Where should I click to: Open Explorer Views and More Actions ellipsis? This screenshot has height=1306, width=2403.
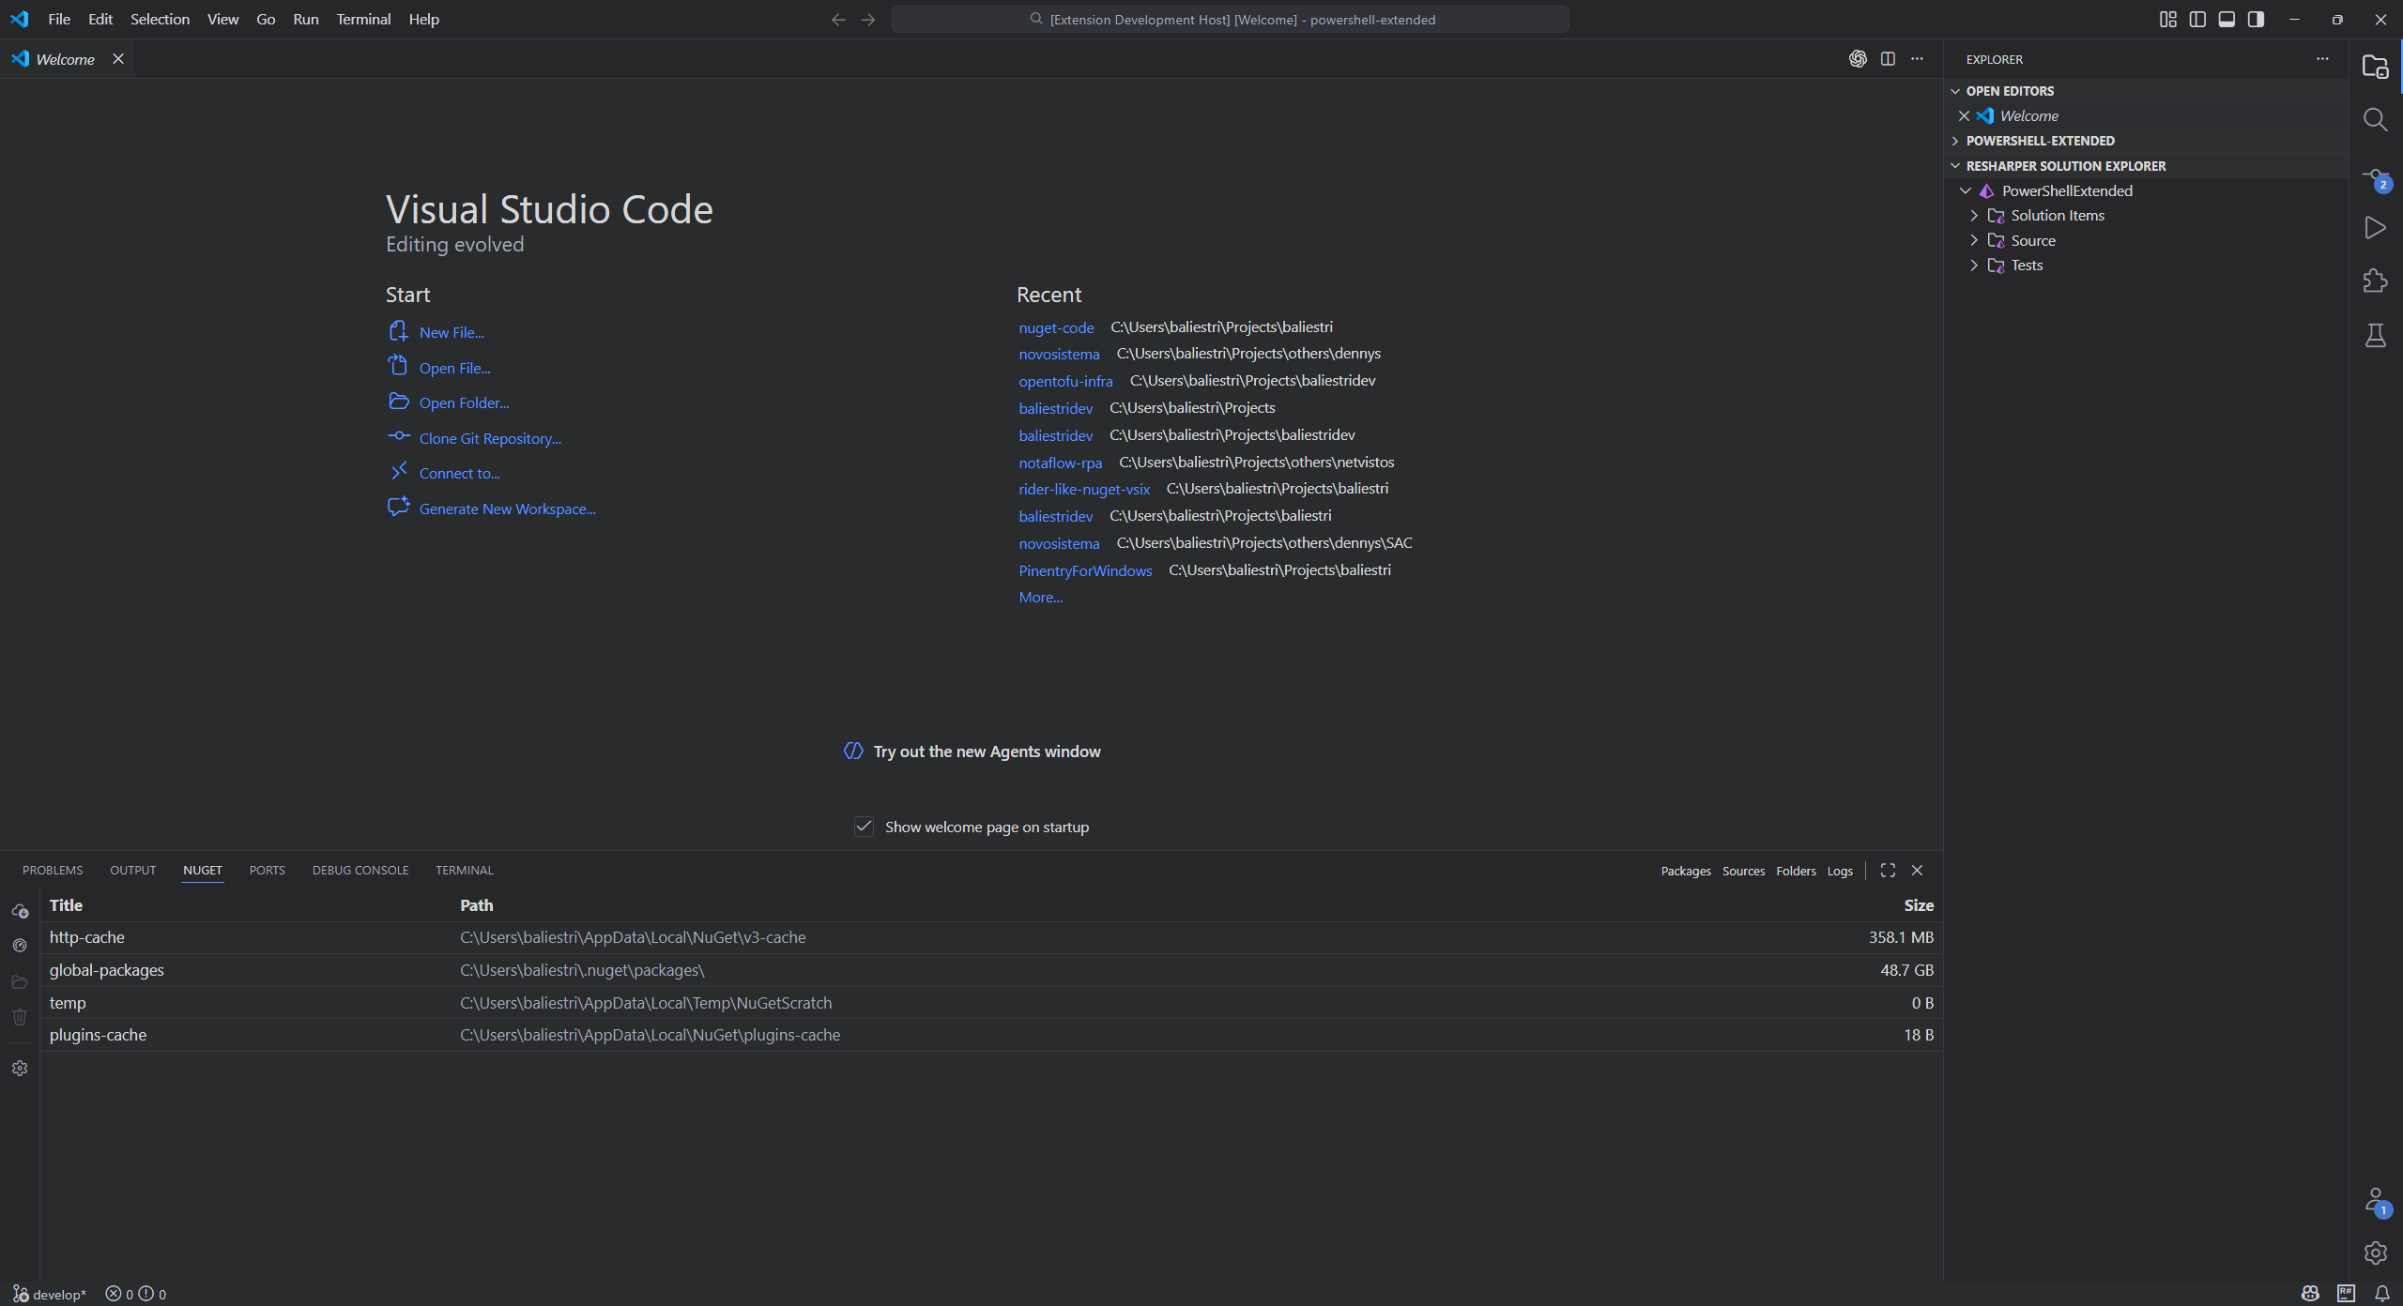click(2322, 58)
